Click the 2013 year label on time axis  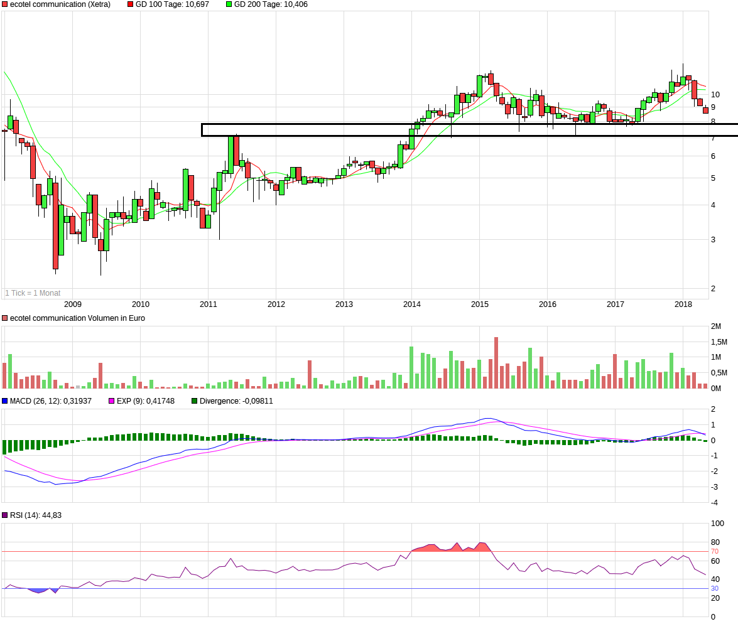[344, 304]
